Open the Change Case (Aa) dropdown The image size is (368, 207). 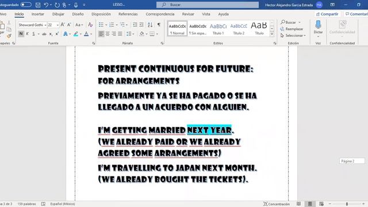tap(79, 25)
